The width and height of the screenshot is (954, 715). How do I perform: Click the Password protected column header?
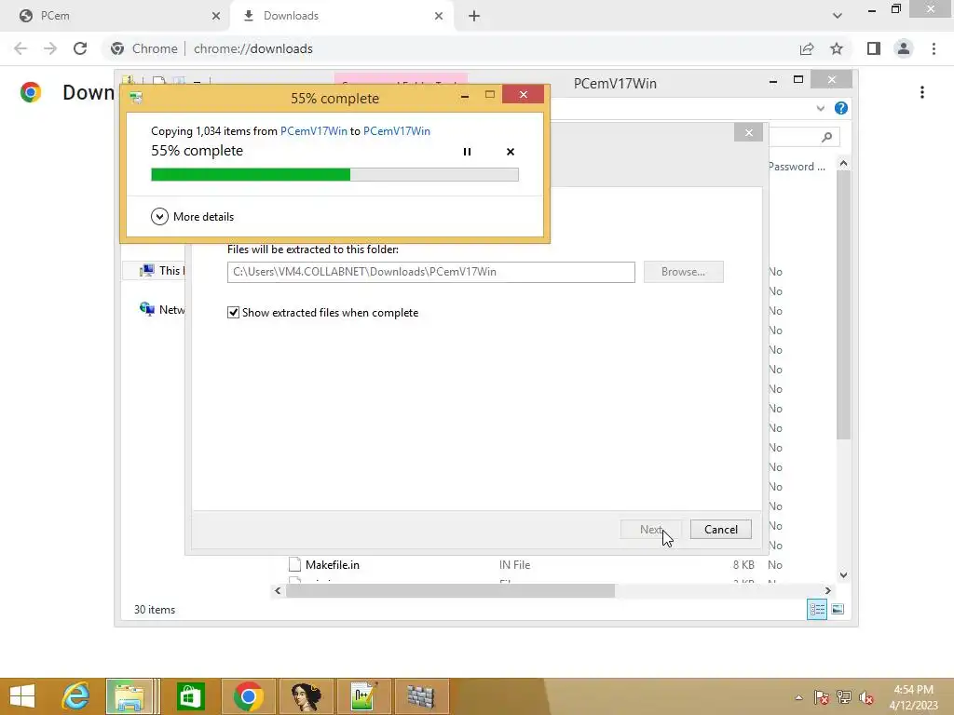coord(797,167)
